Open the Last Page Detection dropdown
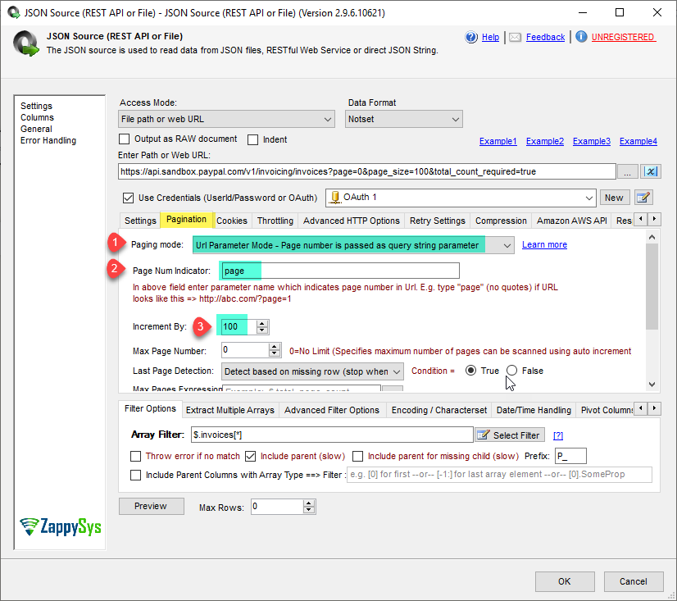The image size is (677, 601). click(x=312, y=371)
